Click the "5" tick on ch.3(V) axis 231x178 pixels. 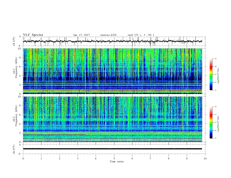coord(20,145)
